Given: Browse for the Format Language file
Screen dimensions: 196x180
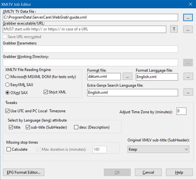Looking at the screenshot, I should 188,76.
